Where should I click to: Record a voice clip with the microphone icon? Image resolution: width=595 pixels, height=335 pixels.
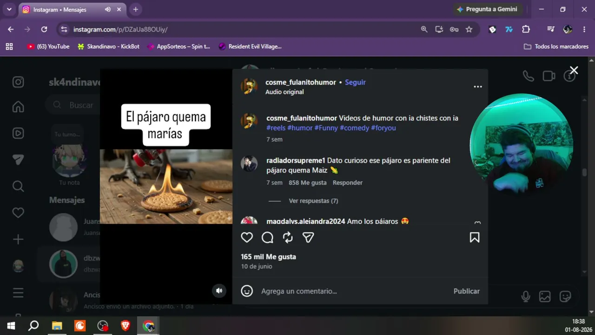tap(526, 296)
